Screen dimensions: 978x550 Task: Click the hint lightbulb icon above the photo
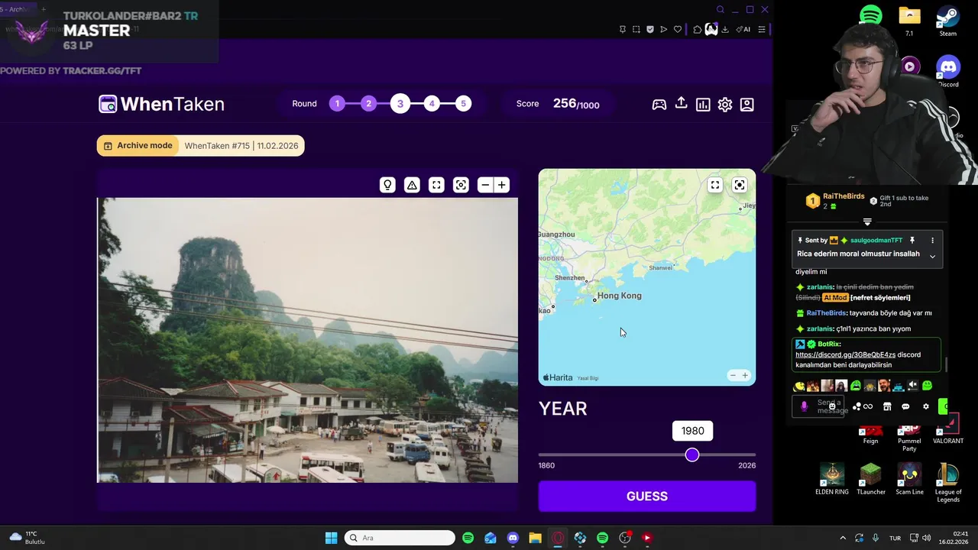(x=387, y=185)
